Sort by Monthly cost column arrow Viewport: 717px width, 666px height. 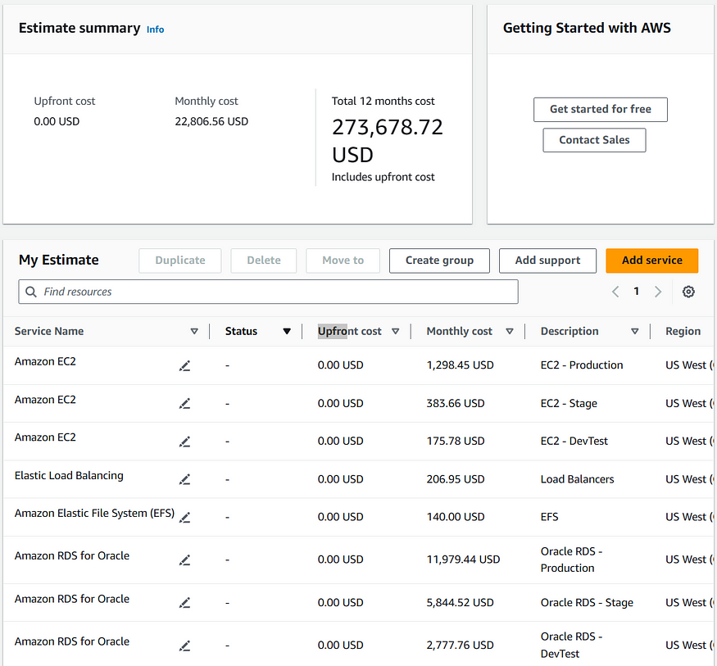510,332
